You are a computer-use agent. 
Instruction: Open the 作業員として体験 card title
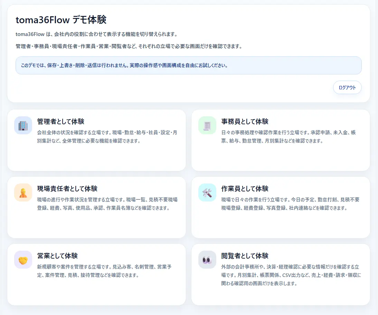245,189
